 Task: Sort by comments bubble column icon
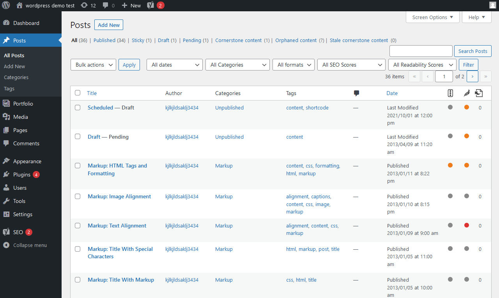pos(356,93)
